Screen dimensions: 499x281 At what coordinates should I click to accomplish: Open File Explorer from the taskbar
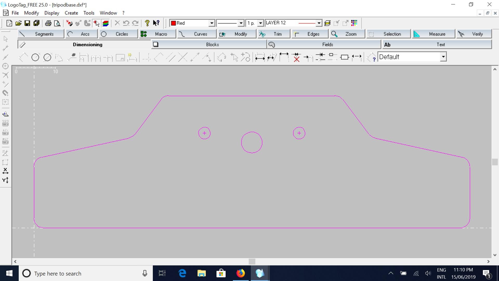(201, 273)
